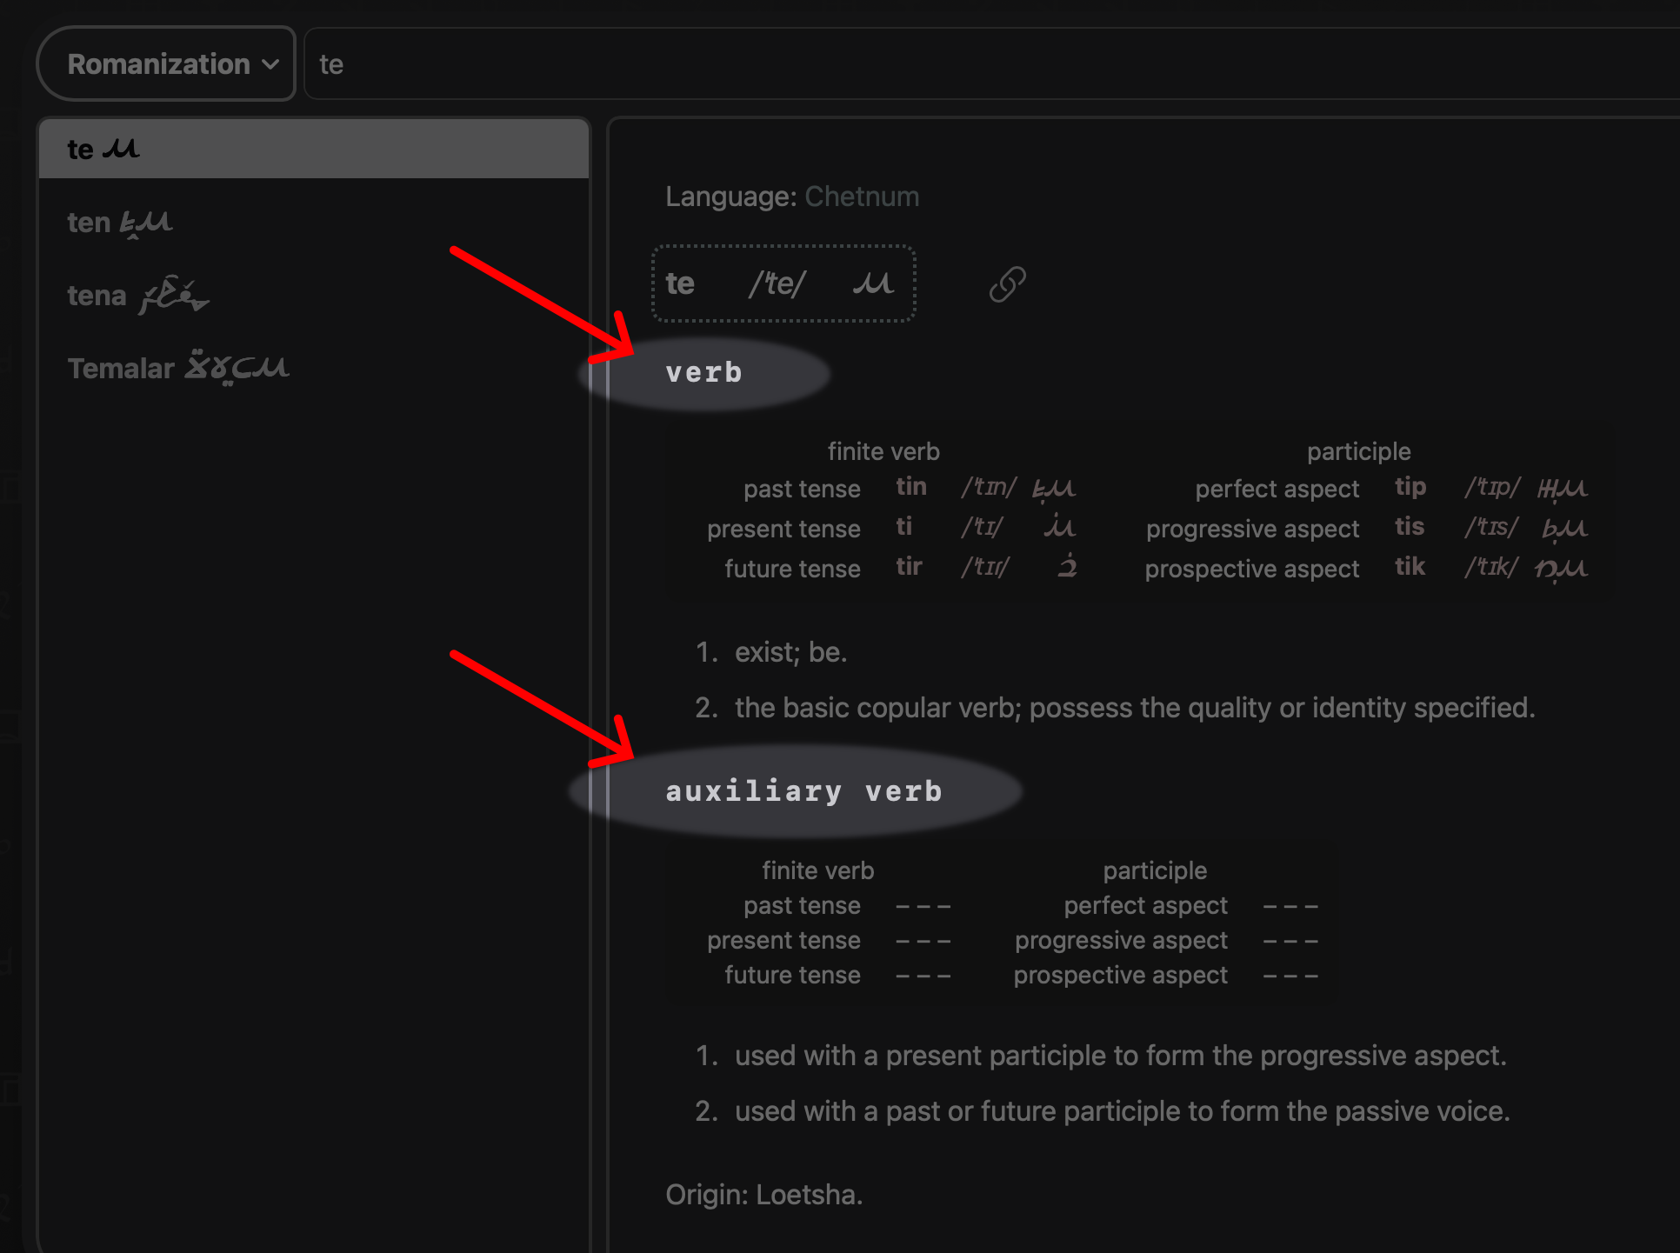
Task: Click the script form of past tense "tin"
Action: click(1054, 489)
